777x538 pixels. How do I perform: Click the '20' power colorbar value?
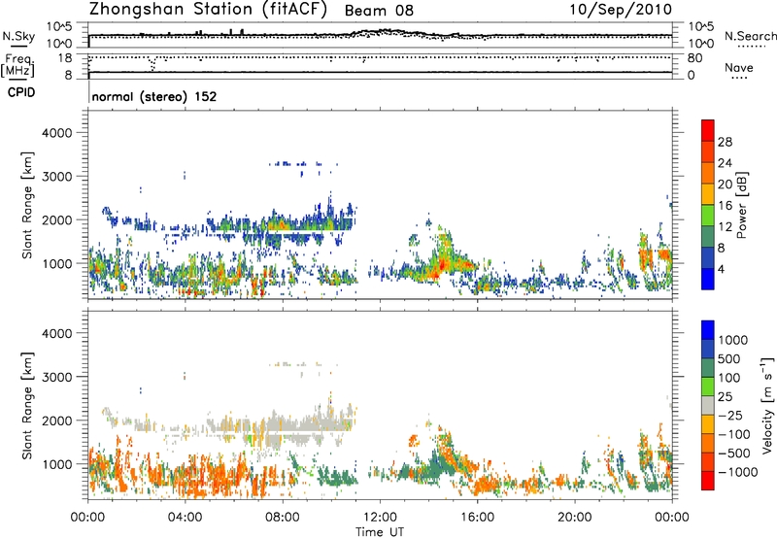tap(725, 185)
